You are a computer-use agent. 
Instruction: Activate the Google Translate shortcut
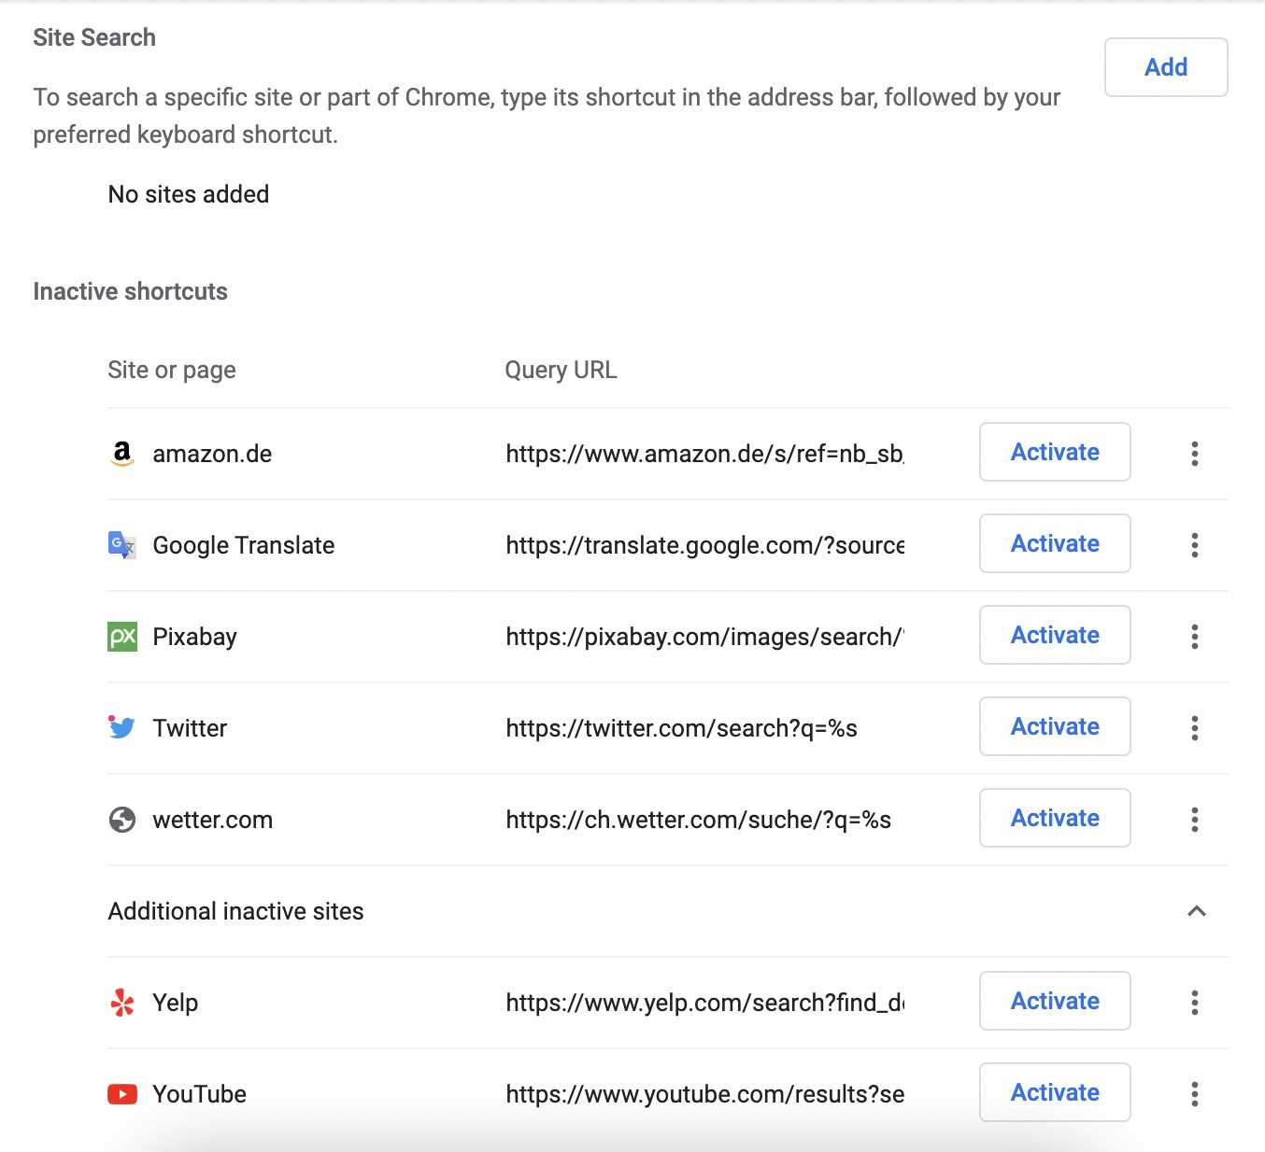1055,543
